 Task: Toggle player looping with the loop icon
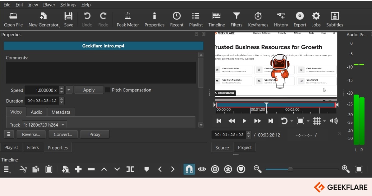284,121
